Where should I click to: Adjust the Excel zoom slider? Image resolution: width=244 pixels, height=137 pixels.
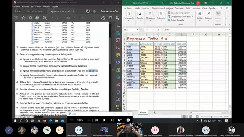212,116
